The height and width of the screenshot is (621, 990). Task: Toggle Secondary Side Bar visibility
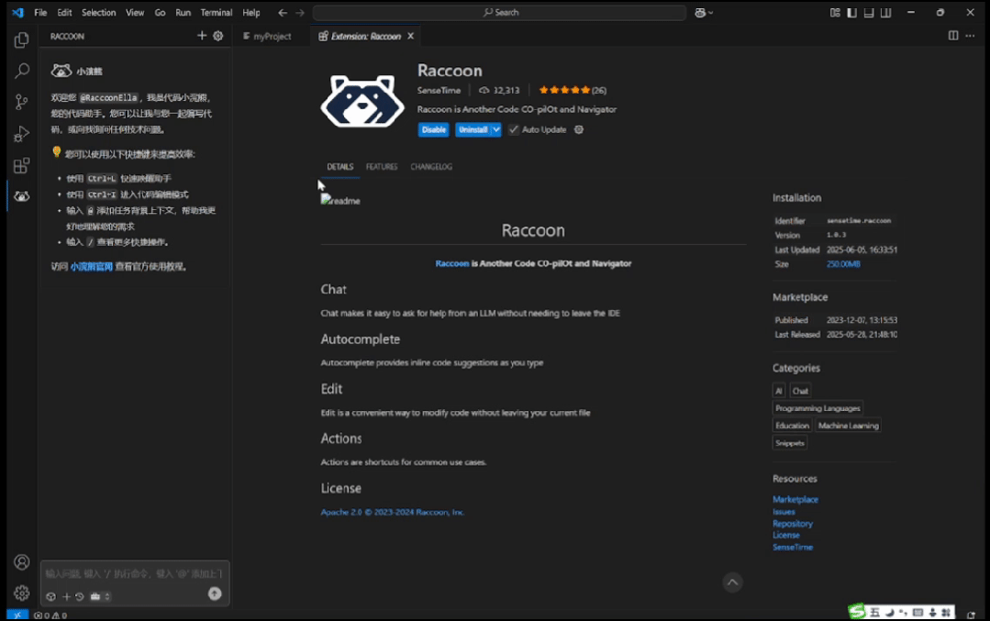click(885, 13)
